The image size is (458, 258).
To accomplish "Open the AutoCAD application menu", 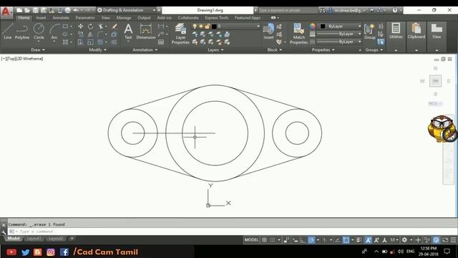I will point(6,12).
